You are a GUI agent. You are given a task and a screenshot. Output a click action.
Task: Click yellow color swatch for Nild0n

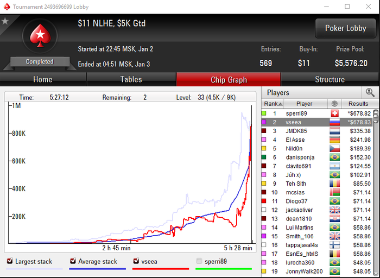264,148
